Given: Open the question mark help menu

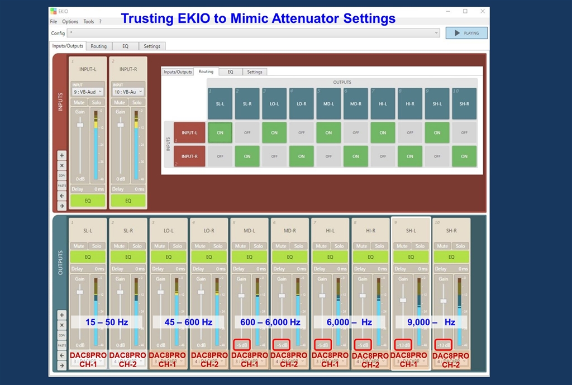Looking at the screenshot, I should coord(101,22).
